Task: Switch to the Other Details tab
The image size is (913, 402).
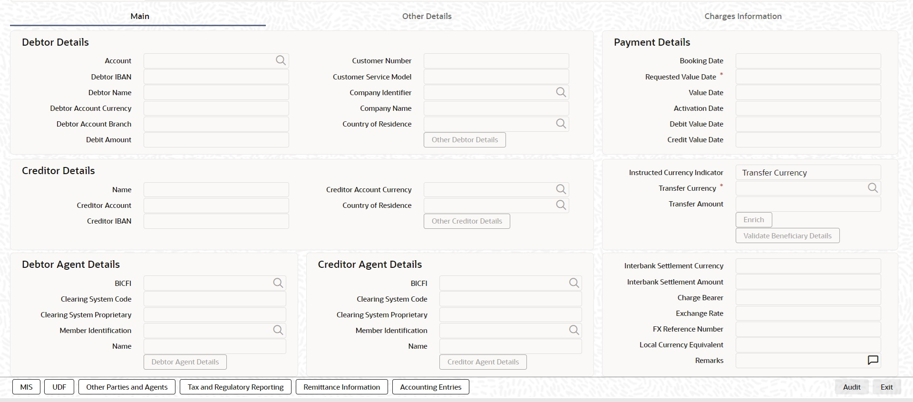Action: click(x=427, y=16)
